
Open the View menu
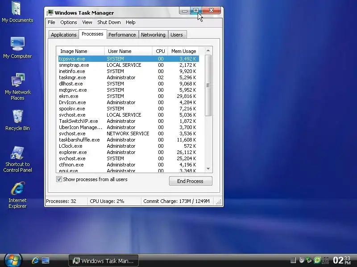click(x=87, y=22)
